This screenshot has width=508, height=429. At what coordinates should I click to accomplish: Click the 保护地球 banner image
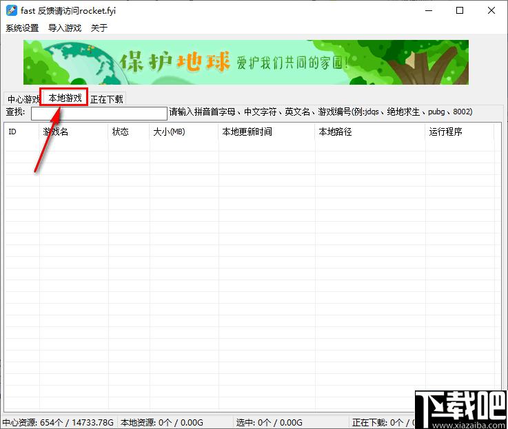click(246, 62)
